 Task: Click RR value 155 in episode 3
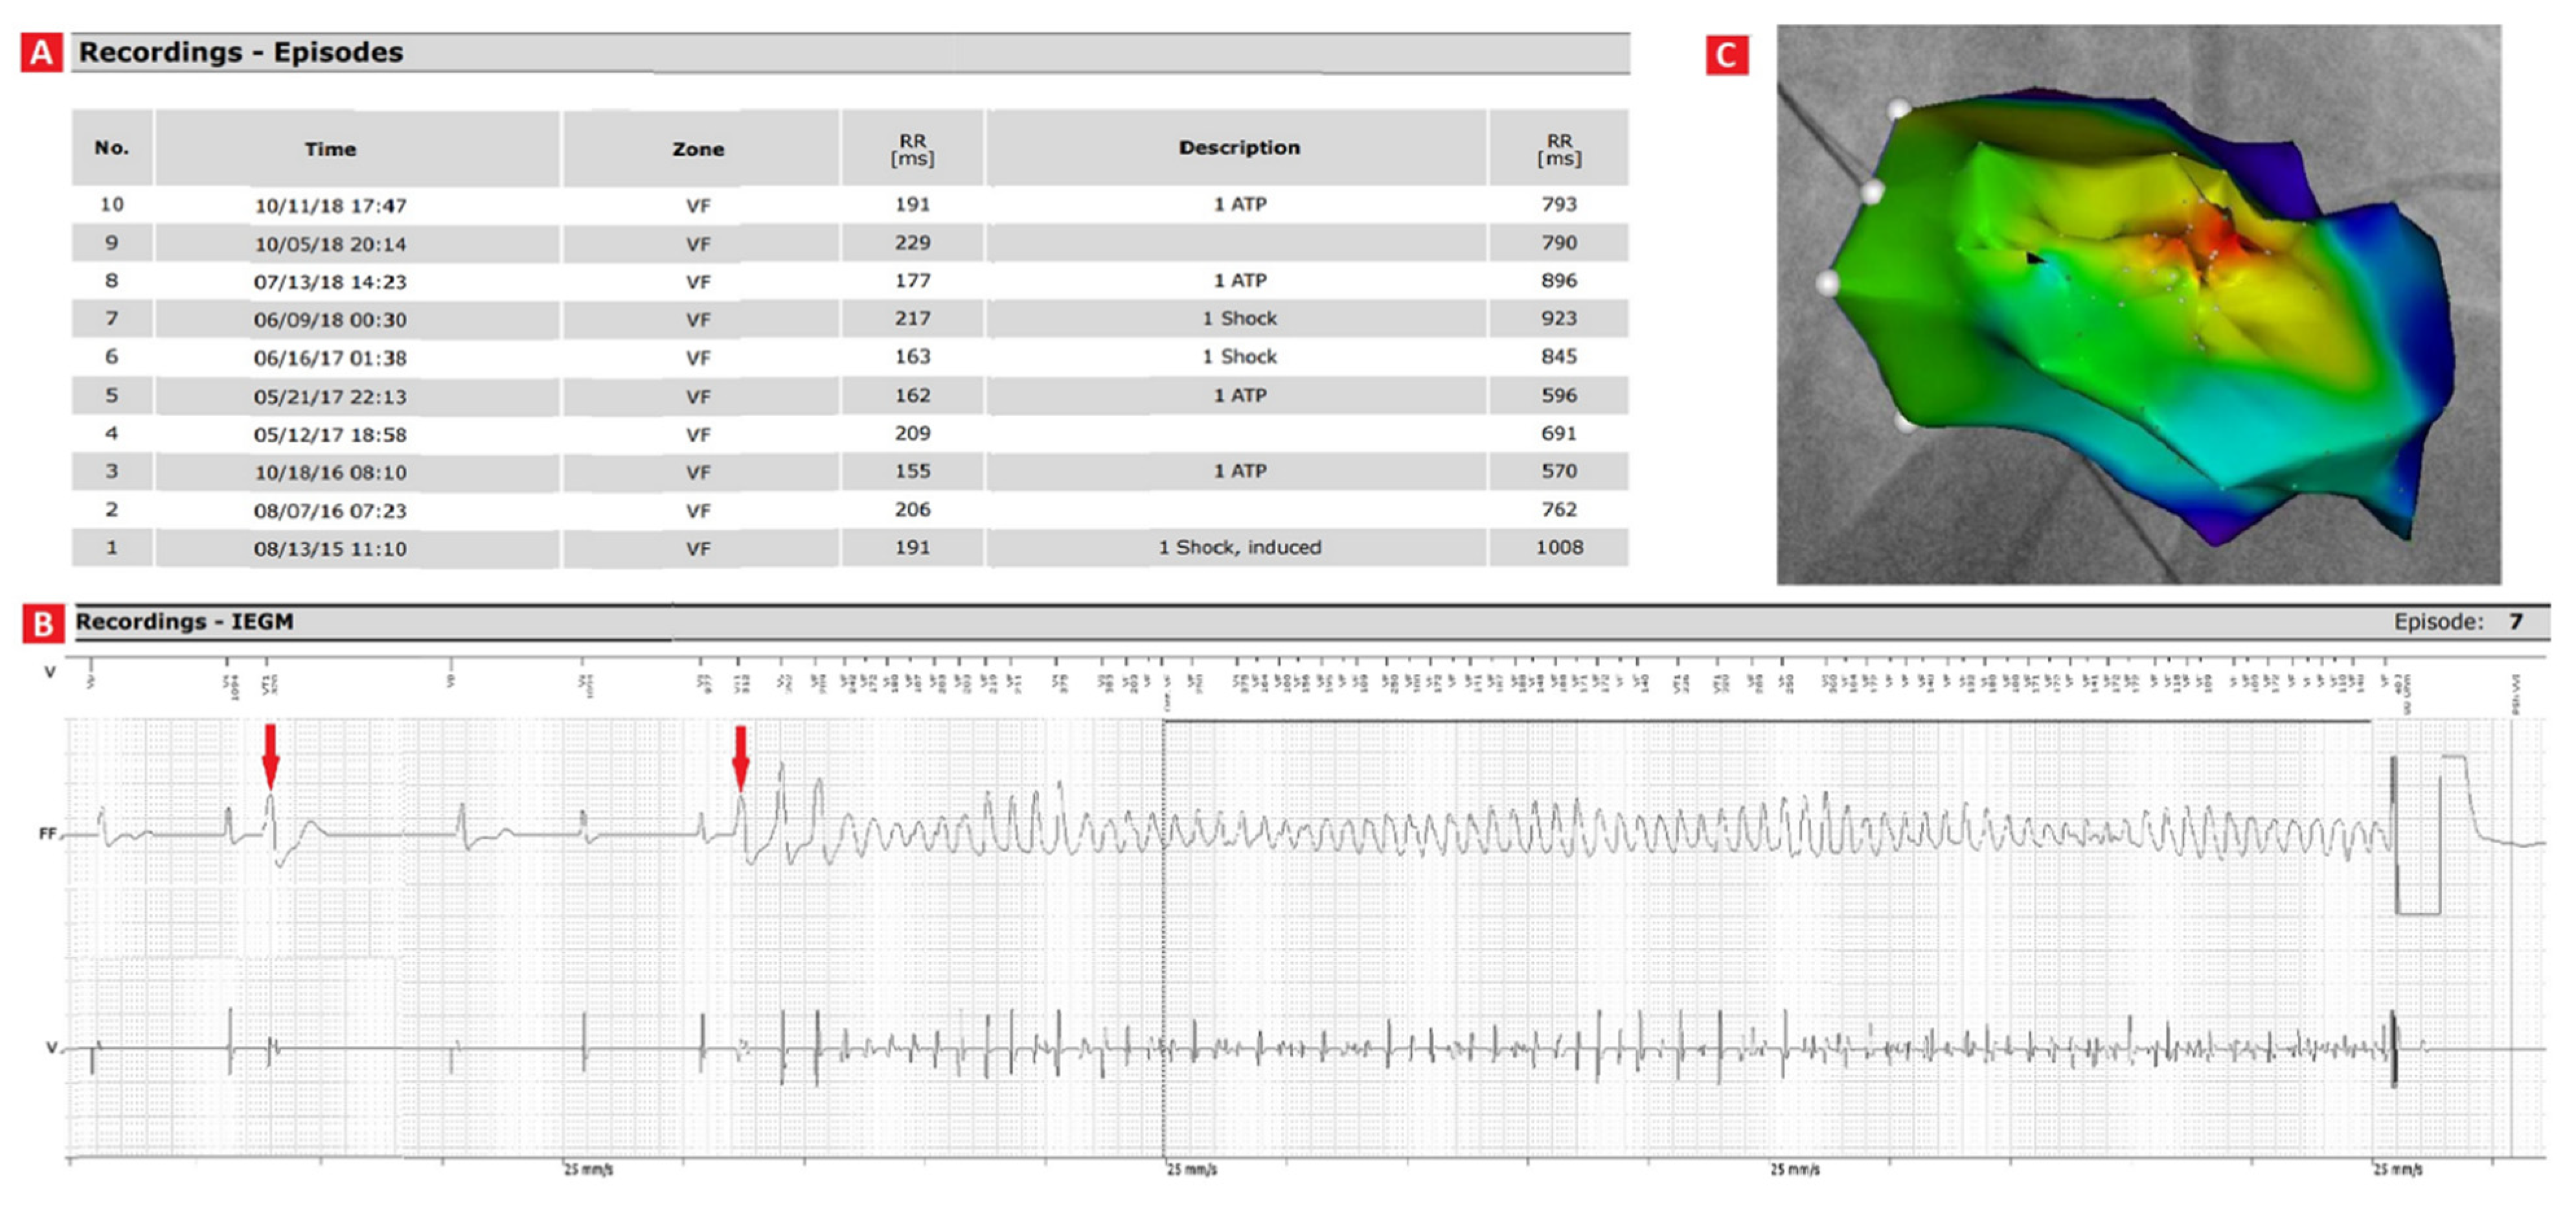point(912,470)
